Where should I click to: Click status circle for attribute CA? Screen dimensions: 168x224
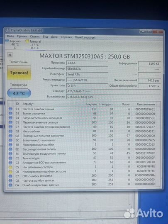[x=10, y=185]
